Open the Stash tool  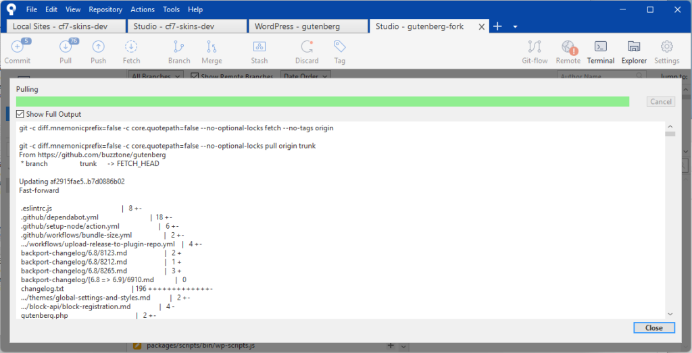[259, 47]
